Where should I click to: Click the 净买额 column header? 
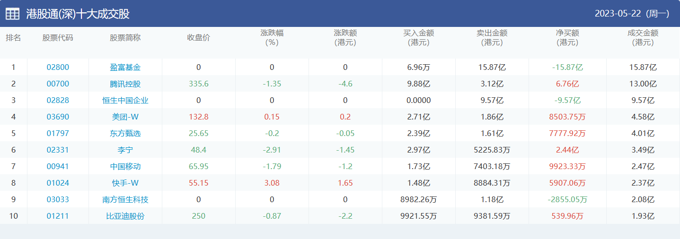[567, 38]
